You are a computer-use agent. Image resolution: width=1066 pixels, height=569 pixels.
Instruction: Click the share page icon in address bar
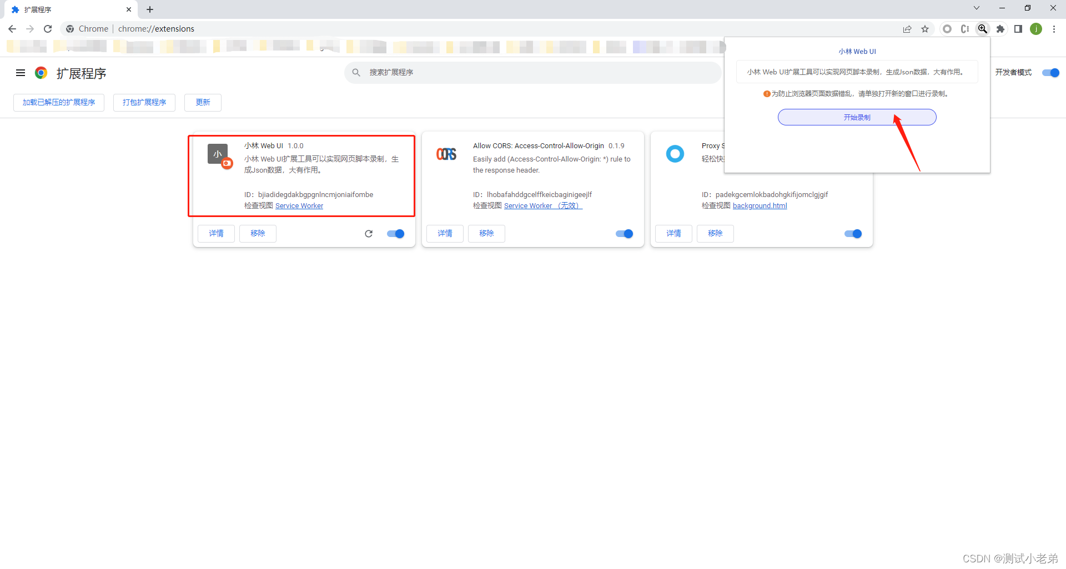(907, 29)
